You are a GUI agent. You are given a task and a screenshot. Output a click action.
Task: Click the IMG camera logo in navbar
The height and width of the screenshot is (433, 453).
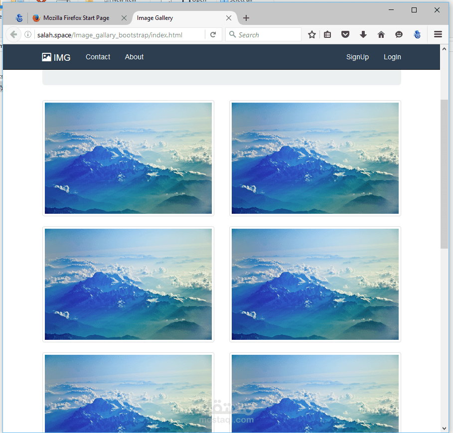click(46, 57)
